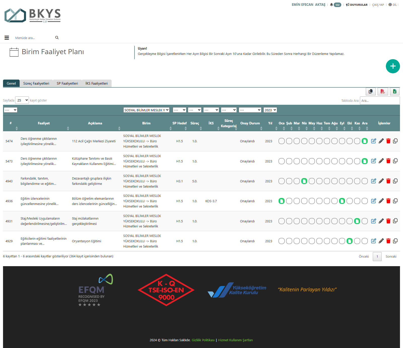Duplicate record 4929 using copy icon
The height and width of the screenshot is (348, 403).
pyautogui.click(x=395, y=241)
